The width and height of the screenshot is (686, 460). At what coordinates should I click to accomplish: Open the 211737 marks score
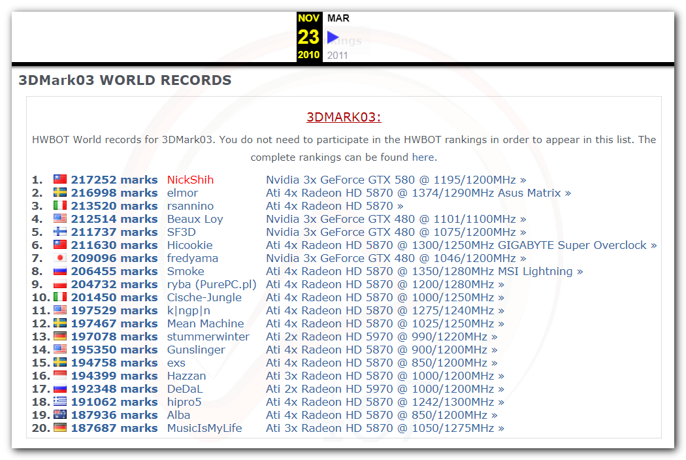pyautogui.click(x=114, y=233)
